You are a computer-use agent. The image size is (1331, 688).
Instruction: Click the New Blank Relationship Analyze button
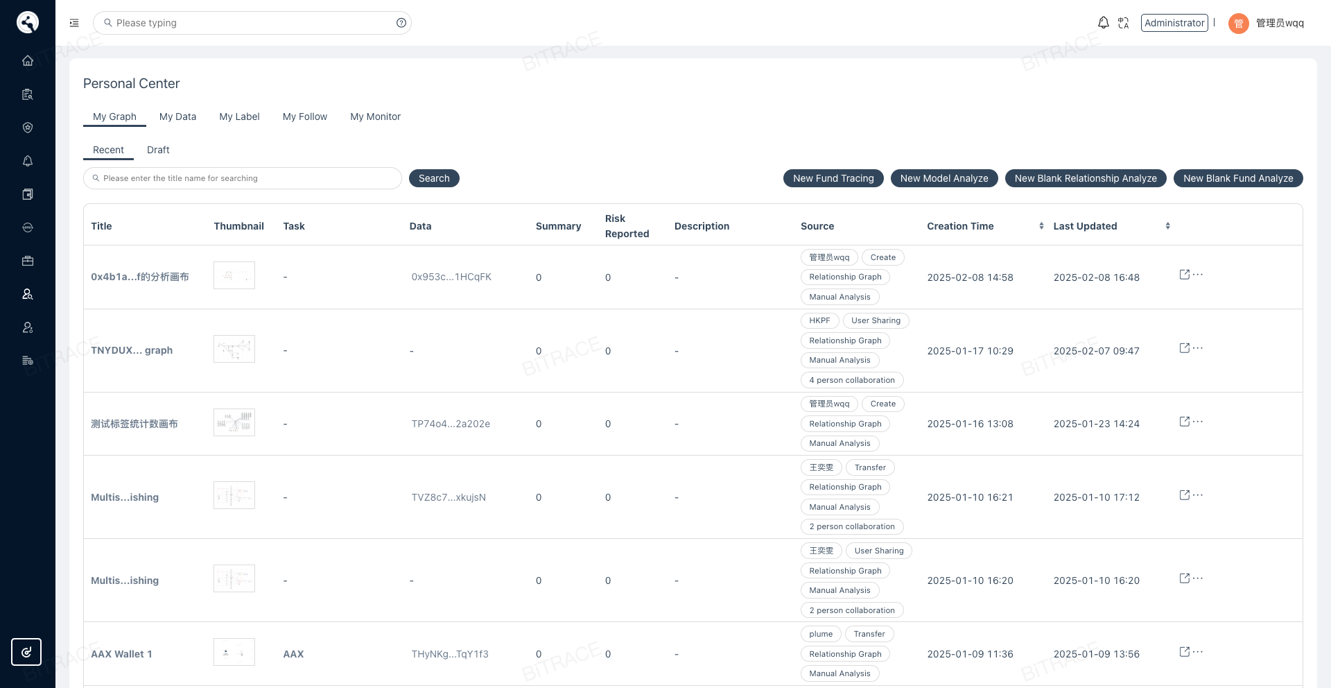click(x=1086, y=178)
